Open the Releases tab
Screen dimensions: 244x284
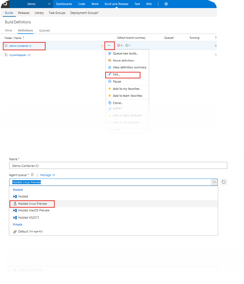24,13
